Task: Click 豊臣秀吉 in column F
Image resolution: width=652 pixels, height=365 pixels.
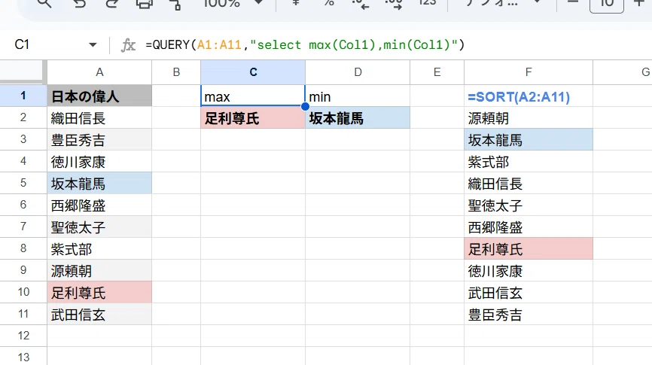Action: (529, 315)
